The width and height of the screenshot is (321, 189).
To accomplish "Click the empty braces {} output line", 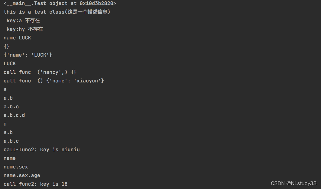I will pyautogui.click(x=7, y=46).
